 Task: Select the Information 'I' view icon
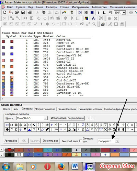click(98, 13)
